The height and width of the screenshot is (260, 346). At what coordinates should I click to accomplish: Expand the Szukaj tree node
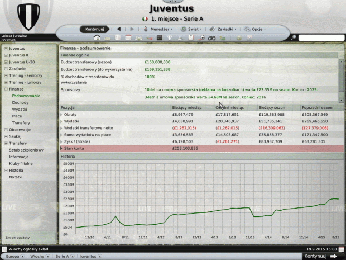[6, 136]
